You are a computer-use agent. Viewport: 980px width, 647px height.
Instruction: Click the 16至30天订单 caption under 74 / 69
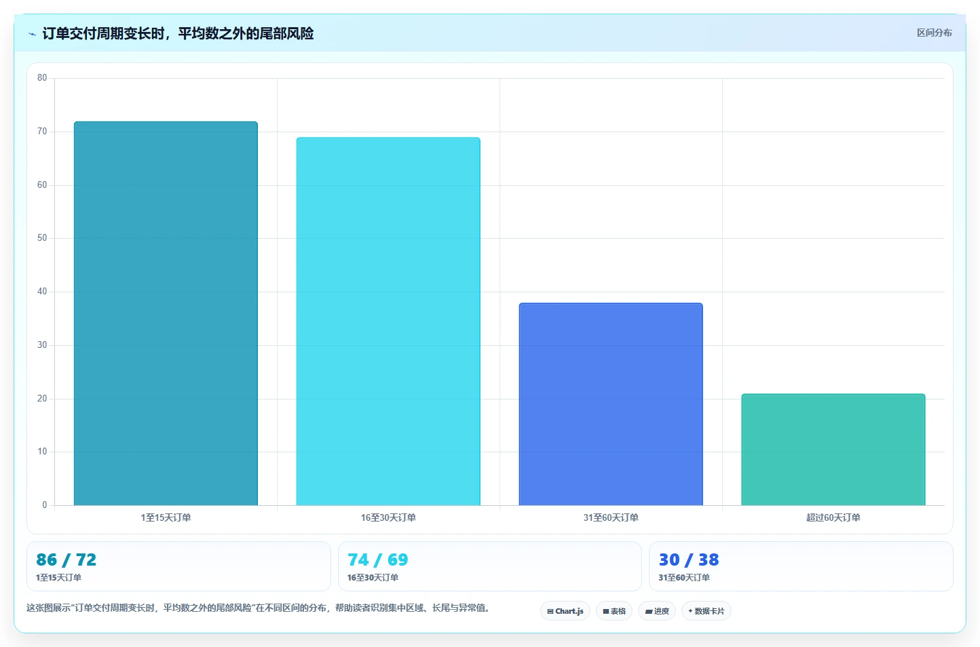click(373, 578)
